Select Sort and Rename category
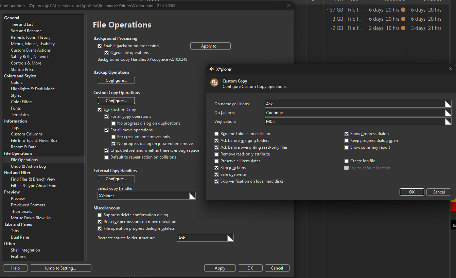 pos(26,31)
